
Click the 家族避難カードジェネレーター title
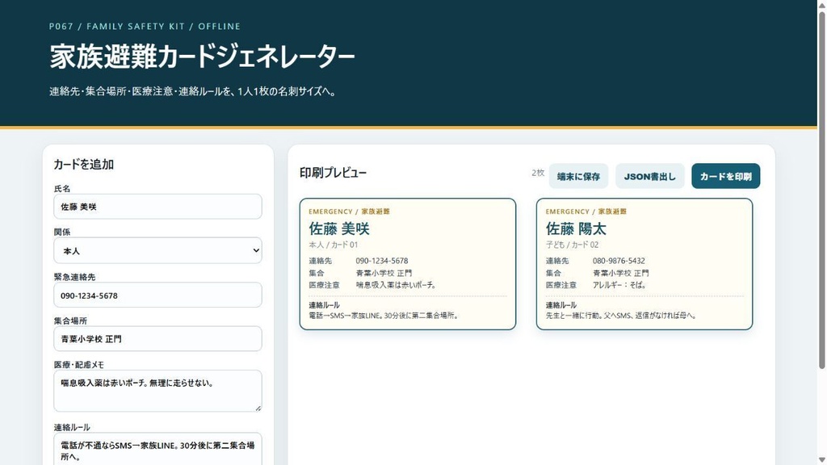coord(202,57)
